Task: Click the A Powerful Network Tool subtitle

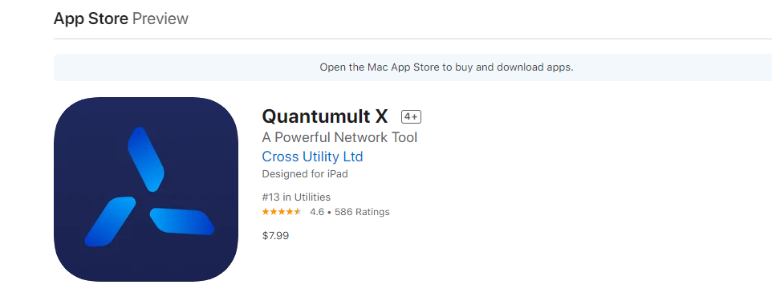Action: click(339, 137)
